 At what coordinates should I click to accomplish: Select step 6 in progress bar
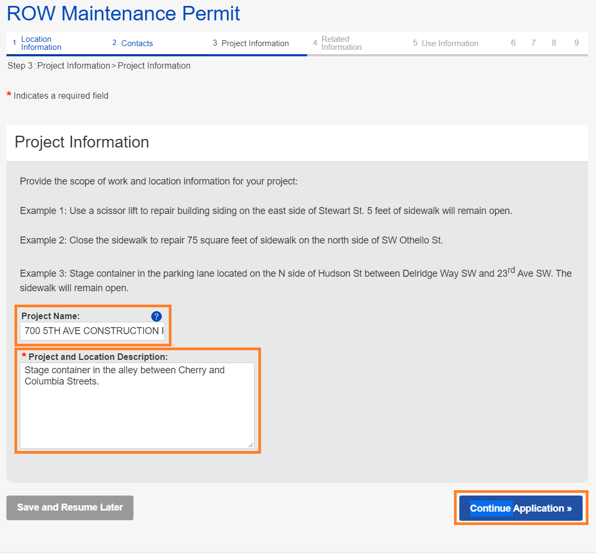point(513,43)
